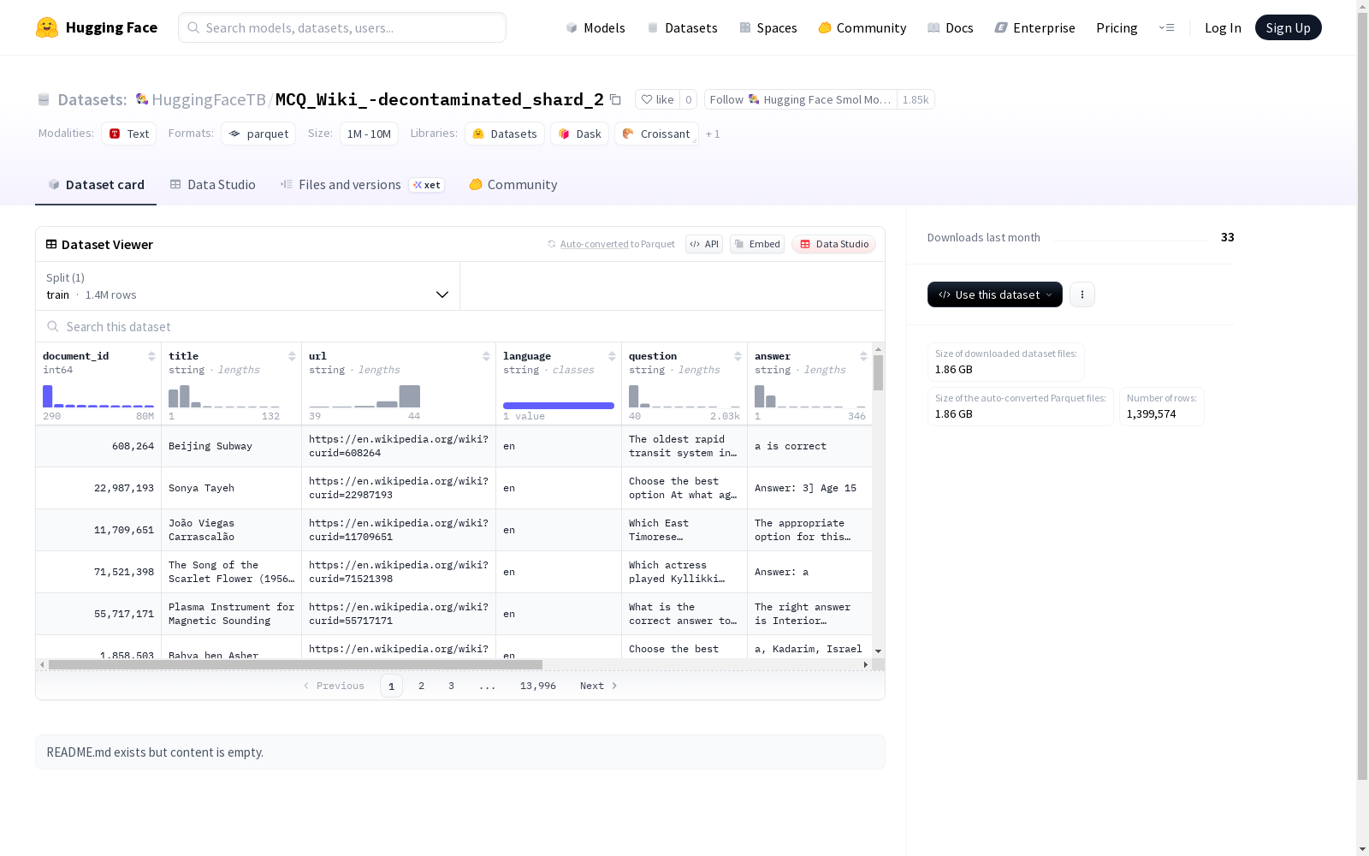The width and height of the screenshot is (1369, 856).
Task: Click the table vertical scrollbar thumb
Action: pos(878,373)
